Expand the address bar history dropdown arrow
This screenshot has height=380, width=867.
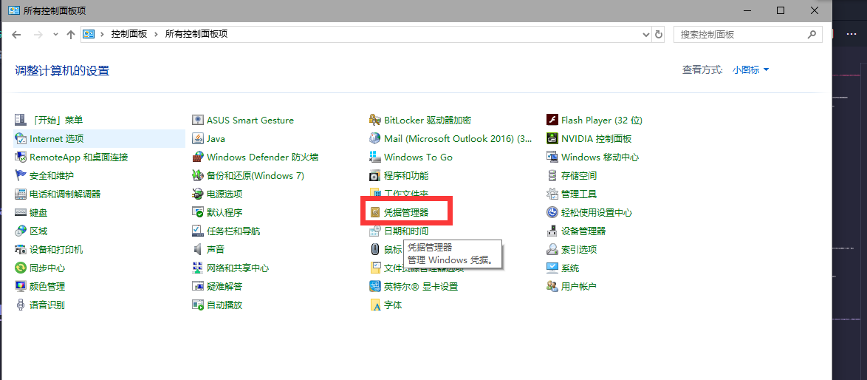click(x=645, y=35)
